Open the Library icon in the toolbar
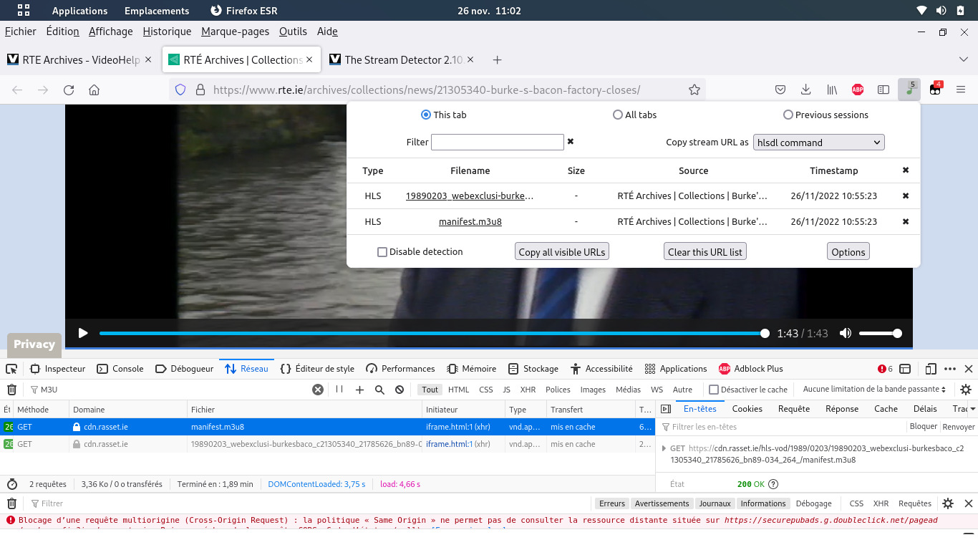 (x=832, y=90)
